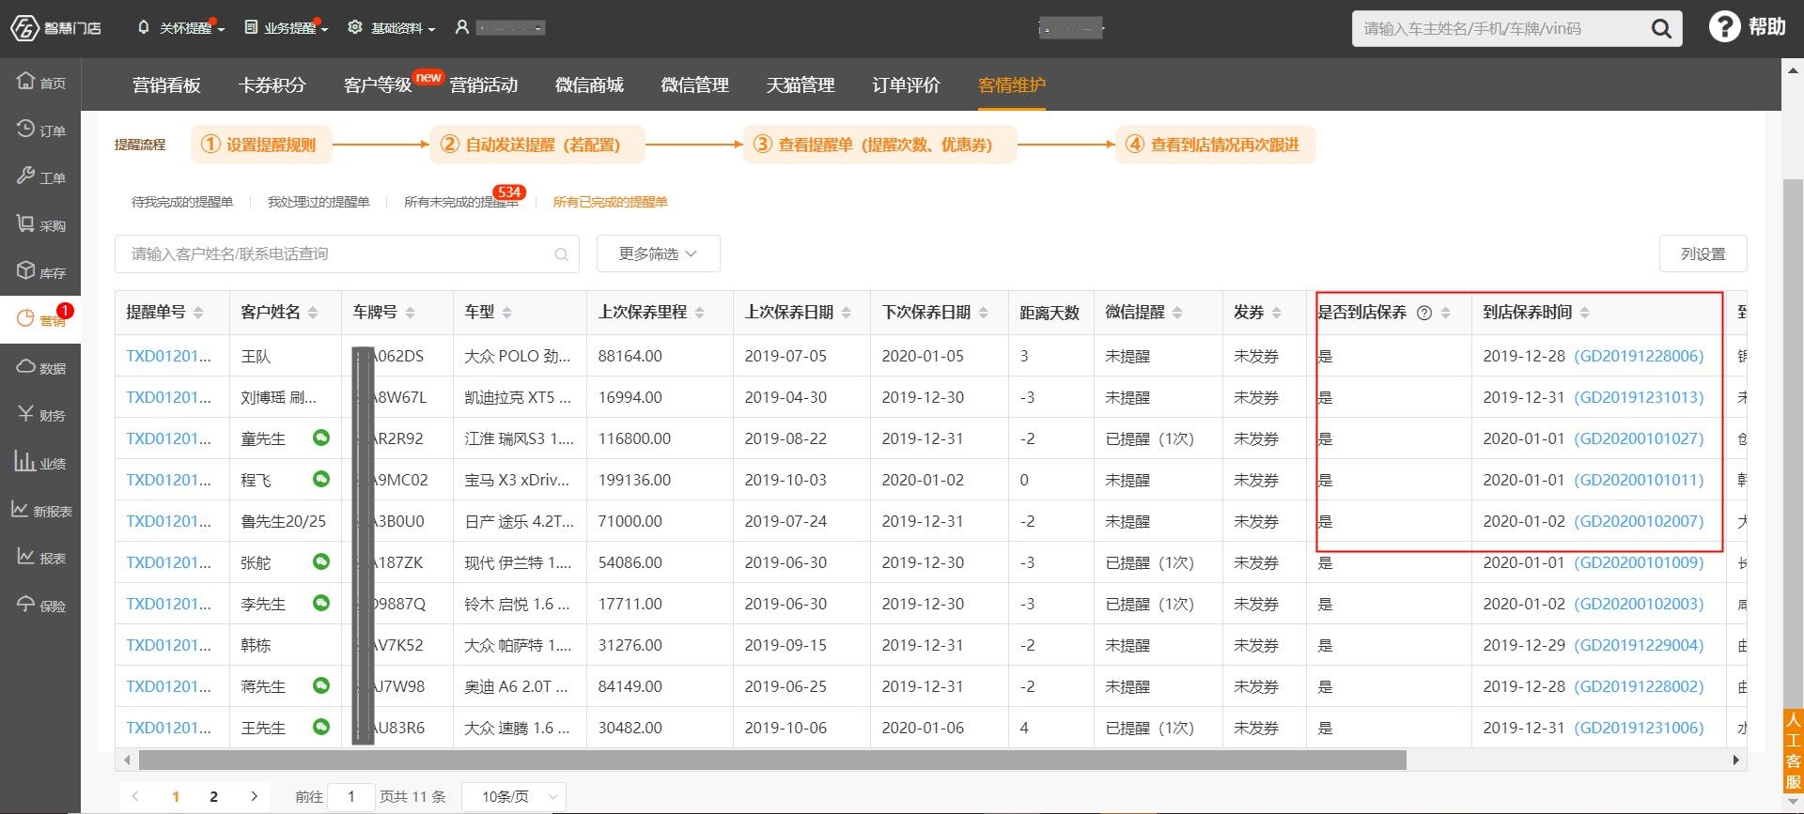Click the 大众 POLO car model cell
The height and width of the screenshot is (814, 1804).
518,356
